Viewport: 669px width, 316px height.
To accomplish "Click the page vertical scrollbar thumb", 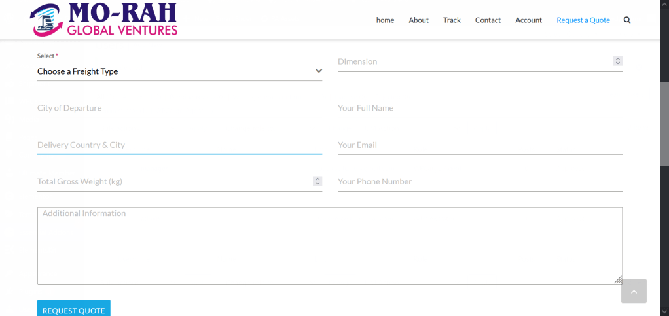I will coord(664,124).
